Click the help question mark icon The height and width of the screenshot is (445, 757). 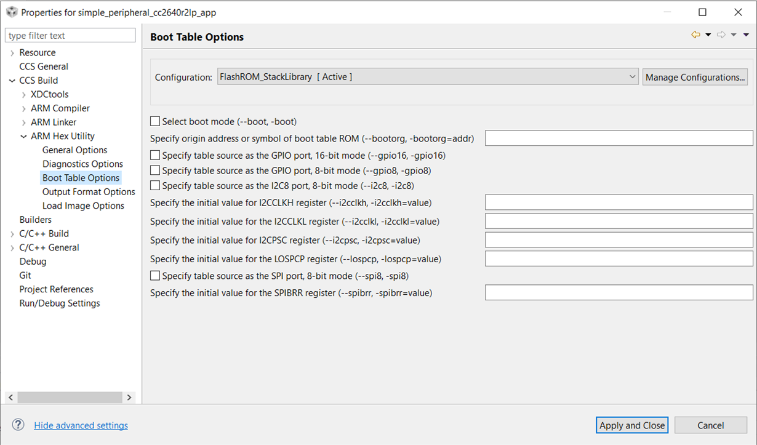pos(18,425)
